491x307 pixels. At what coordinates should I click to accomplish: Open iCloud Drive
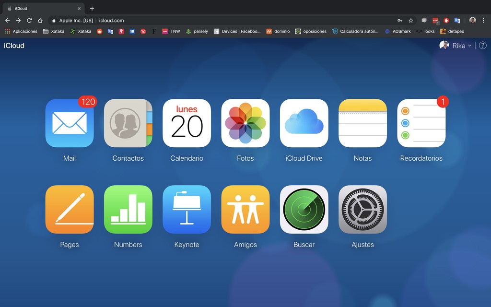coord(304,123)
